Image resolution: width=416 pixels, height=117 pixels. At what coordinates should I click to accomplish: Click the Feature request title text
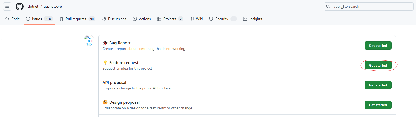pos(124,62)
